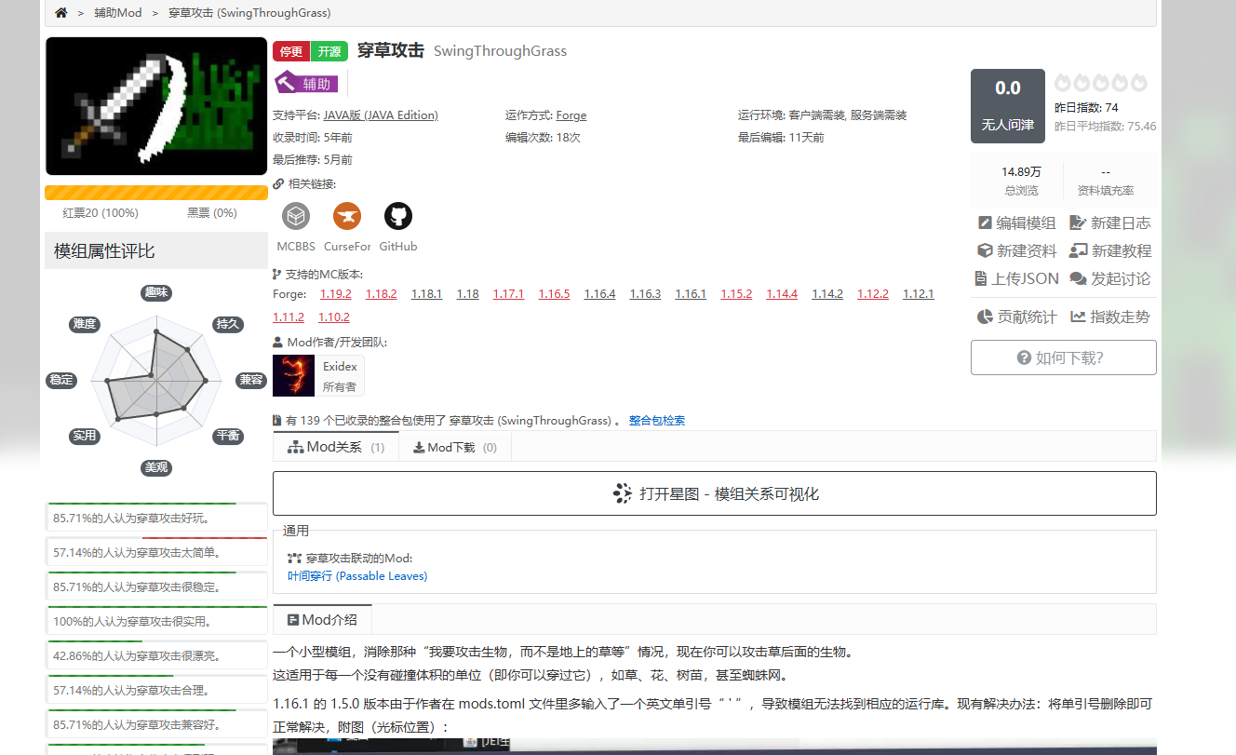Select MC version 1.18.2
The width and height of the screenshot is (1236, 755).
click(x=382, y=294)
